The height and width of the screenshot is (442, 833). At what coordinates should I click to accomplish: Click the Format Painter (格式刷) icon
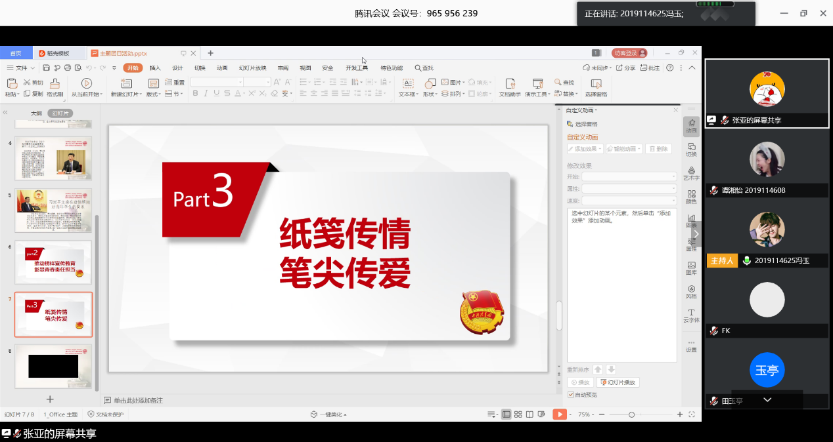click(x=55, y=83)
